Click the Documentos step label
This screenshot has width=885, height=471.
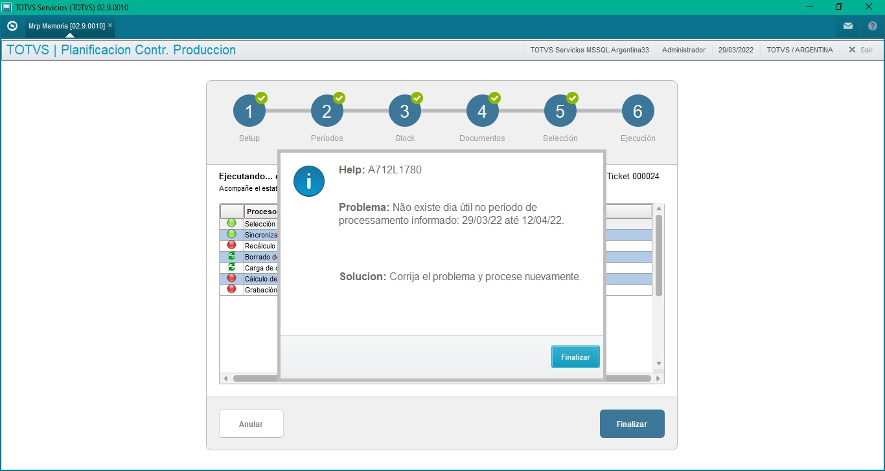482,138
